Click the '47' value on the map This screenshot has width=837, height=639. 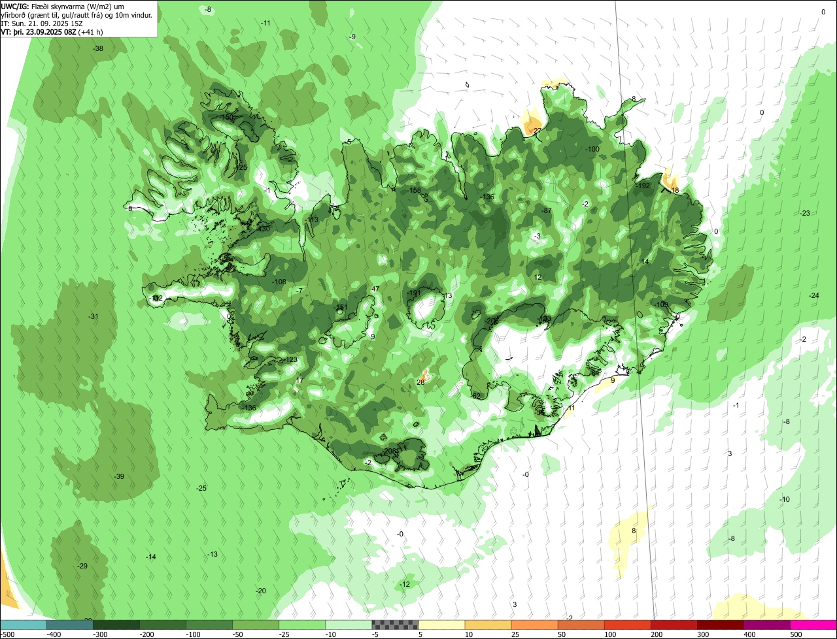375,289
